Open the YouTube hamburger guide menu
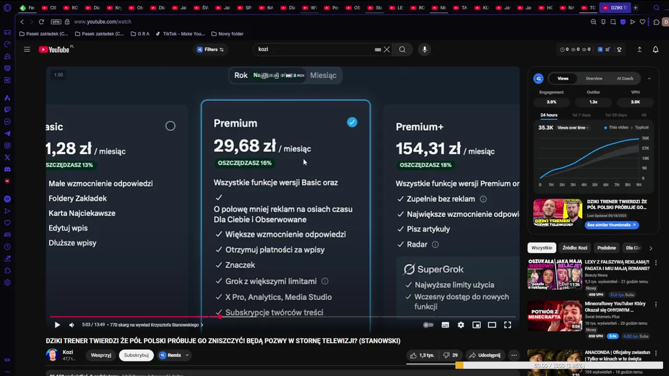The image size is (669, 376). pos(27,49)
